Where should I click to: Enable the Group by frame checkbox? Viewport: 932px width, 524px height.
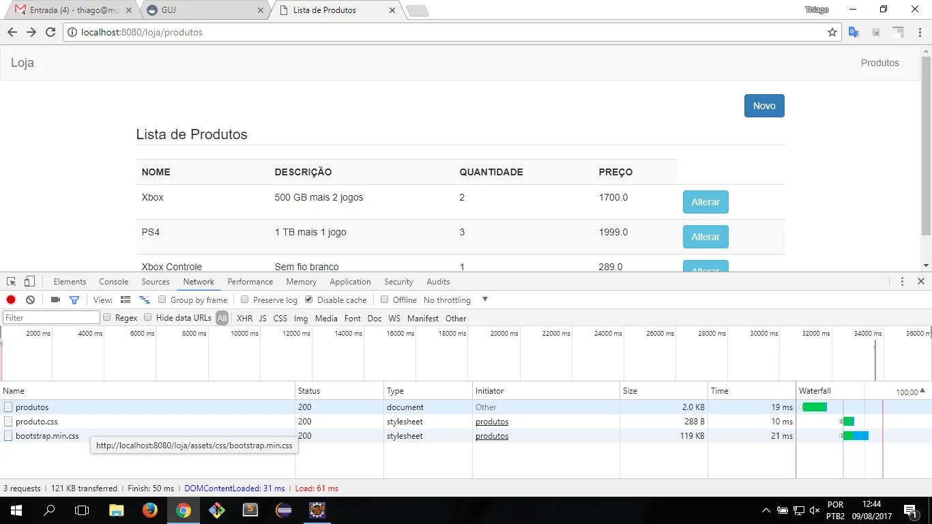pyautogui.click(x=162, y=300)
